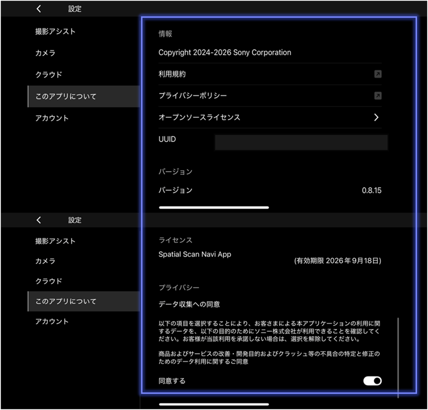Open the クラウド settings section

48,75
